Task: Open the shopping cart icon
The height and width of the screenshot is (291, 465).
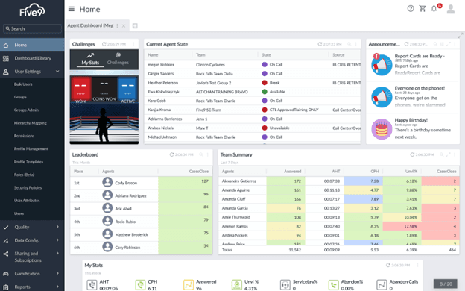Action: [x=423, y=9]
